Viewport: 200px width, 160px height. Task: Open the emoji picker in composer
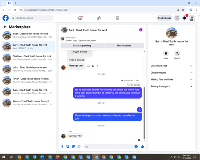click(136, 146)
